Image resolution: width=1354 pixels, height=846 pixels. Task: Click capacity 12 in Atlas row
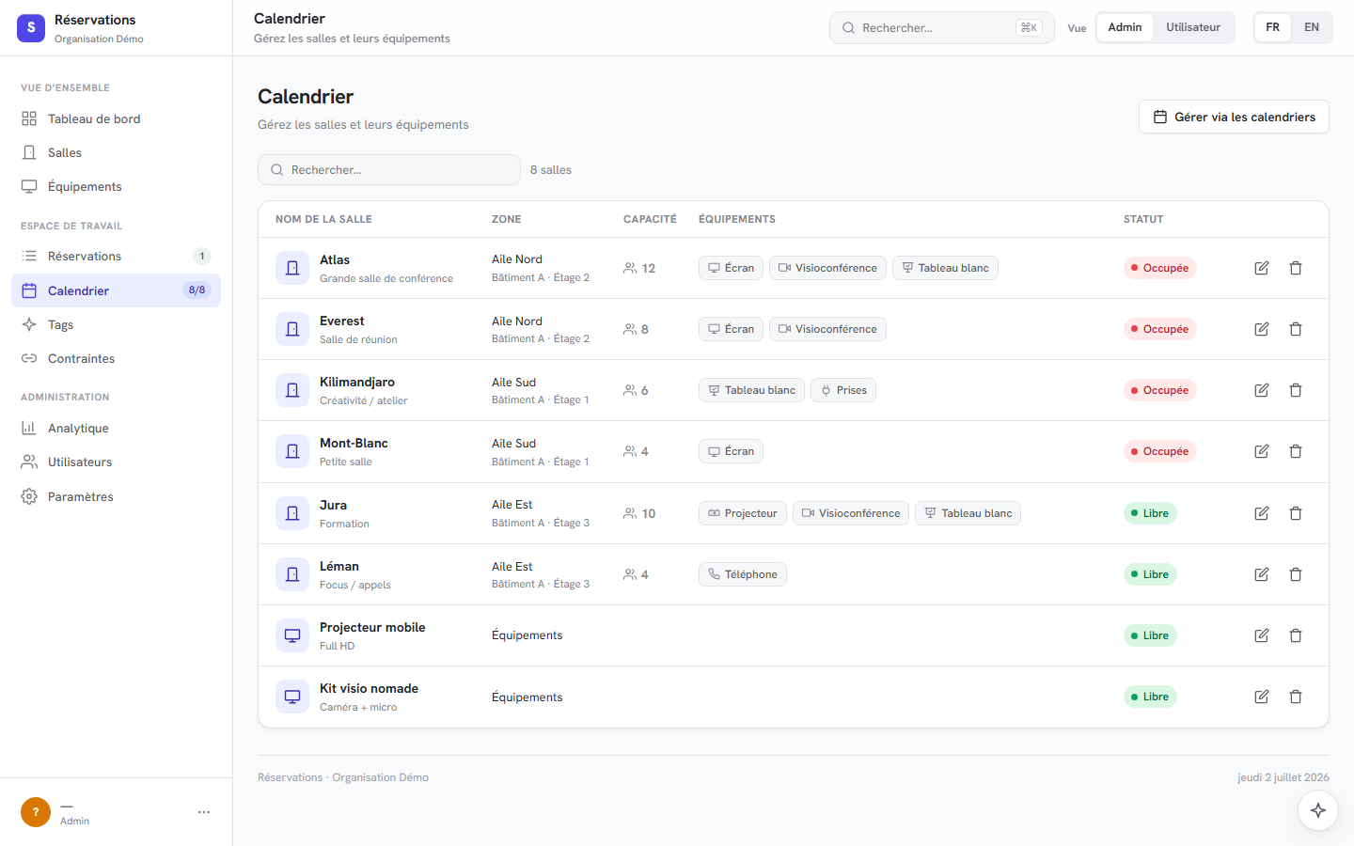click(x=639, y=268)
